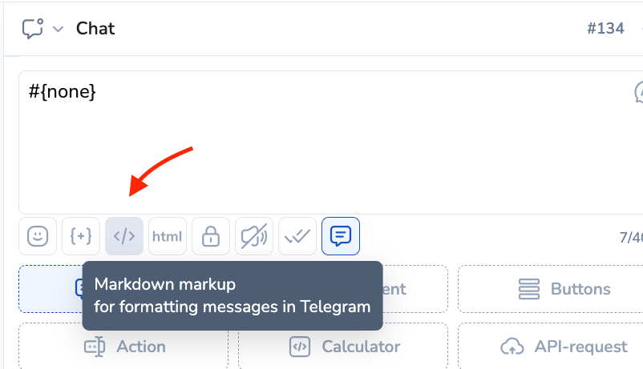643x369 pixels.
Task: Add a Buttons block
Action: [551, 289]
